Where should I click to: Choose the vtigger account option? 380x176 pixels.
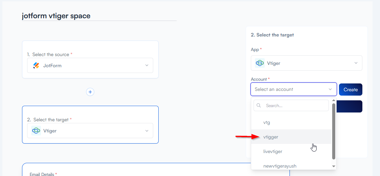pyautogui.click(x=271, y=137)
